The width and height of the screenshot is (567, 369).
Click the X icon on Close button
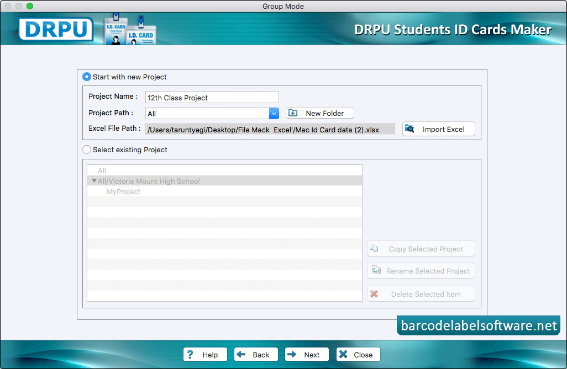[x=343, y=355]
